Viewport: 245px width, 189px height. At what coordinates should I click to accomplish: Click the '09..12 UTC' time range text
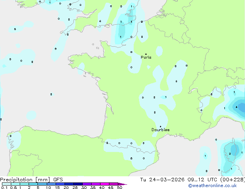point(202,180)
